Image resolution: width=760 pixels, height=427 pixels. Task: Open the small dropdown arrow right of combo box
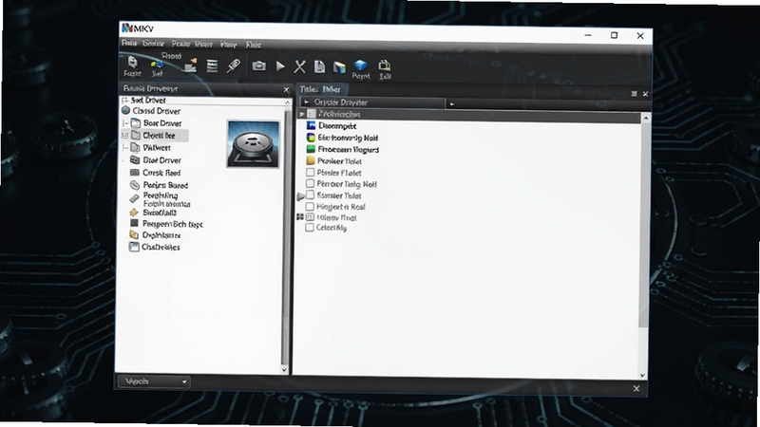452,103
